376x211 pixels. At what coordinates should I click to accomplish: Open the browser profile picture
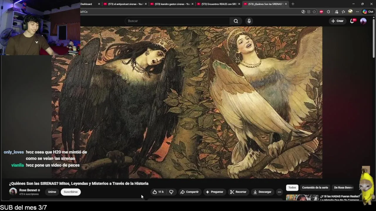point(350,12)
